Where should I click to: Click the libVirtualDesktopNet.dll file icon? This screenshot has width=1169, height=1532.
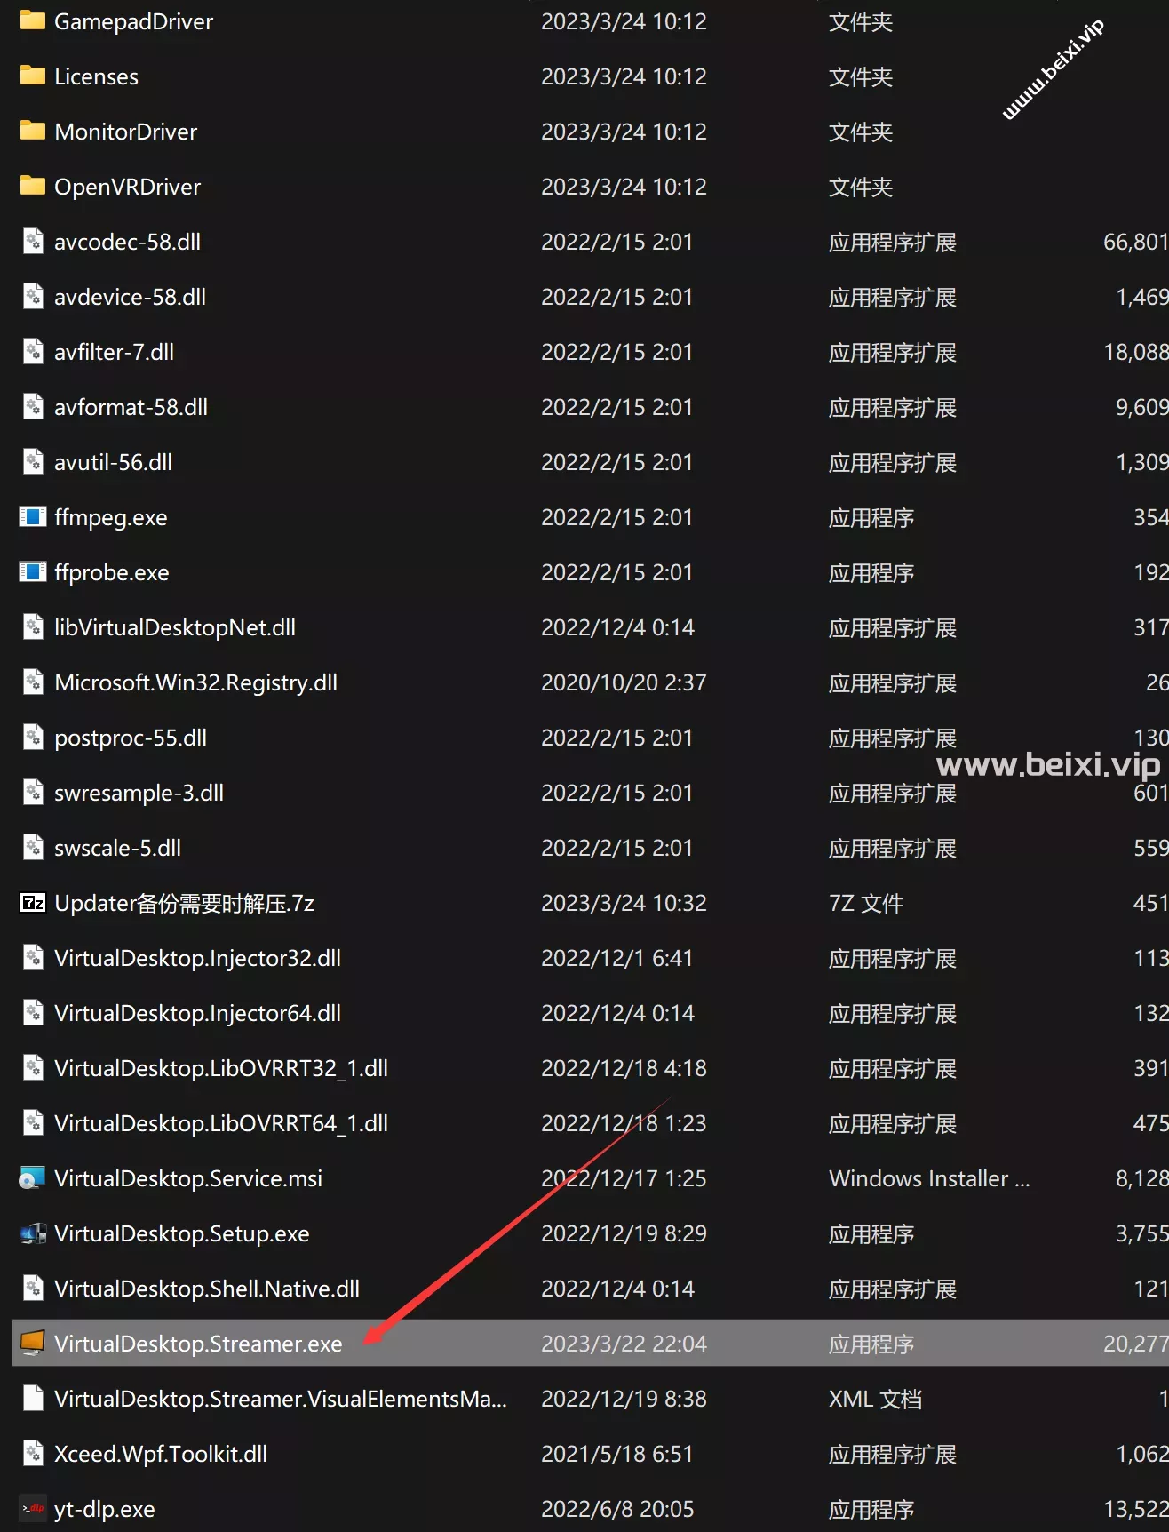tap(33, 627)
